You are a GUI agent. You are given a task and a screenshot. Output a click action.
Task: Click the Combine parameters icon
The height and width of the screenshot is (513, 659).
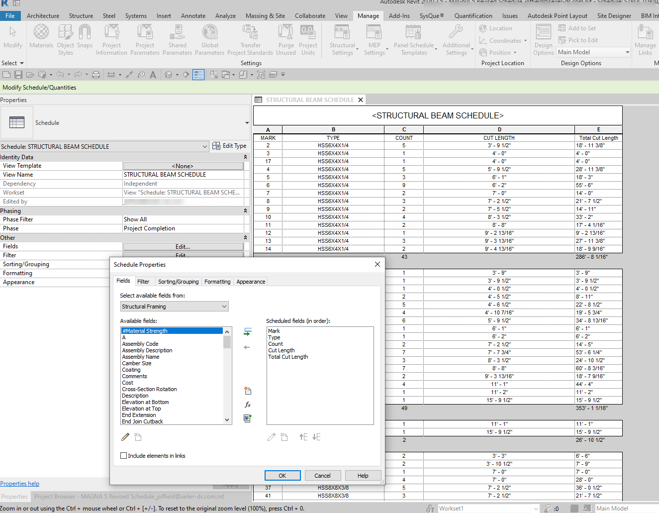click(x=247, y=418)
